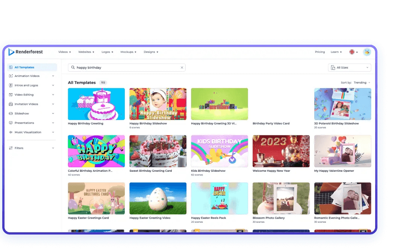Expand the Animation Videos category
Viewport: 415px width, 252px height.
tap(53, 76)
